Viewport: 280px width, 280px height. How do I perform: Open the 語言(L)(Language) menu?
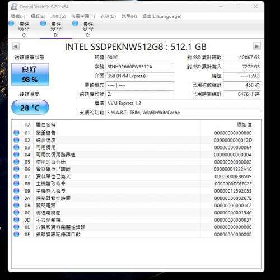click(162, 16)
